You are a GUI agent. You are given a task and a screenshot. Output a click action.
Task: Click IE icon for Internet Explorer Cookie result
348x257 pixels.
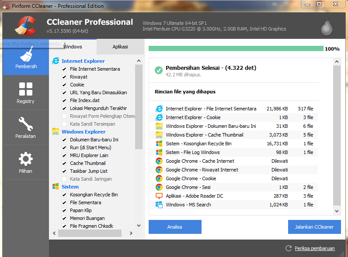159,117
